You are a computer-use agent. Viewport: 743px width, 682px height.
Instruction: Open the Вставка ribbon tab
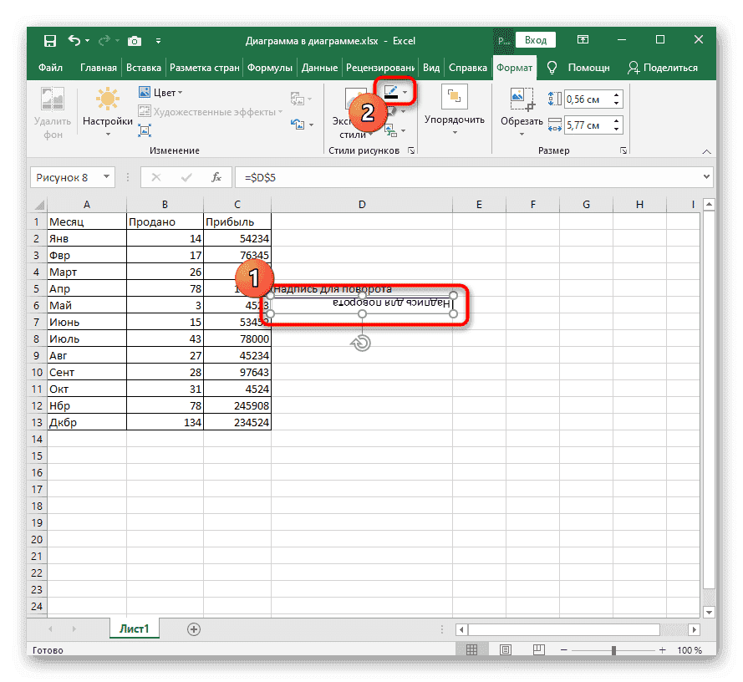(x=144, y=68)
